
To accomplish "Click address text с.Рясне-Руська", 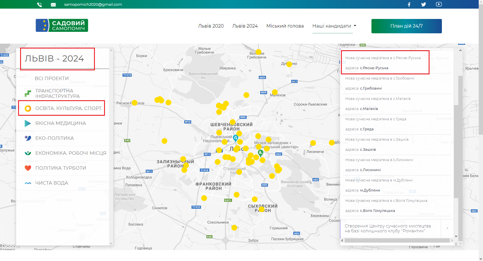I will click(374, 68).
